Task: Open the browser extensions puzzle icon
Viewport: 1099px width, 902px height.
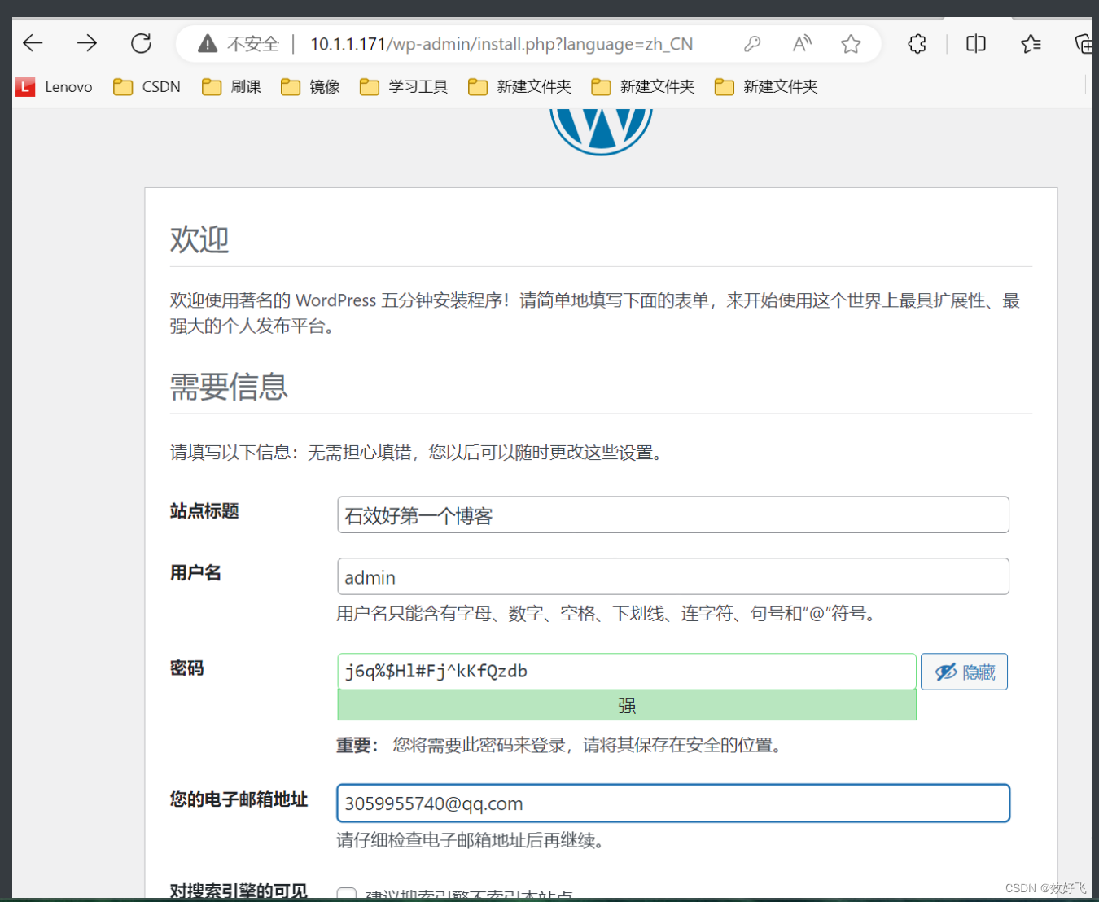Action: [917, 44]
